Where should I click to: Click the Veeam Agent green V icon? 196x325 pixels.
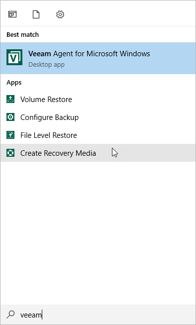(14, 57)
